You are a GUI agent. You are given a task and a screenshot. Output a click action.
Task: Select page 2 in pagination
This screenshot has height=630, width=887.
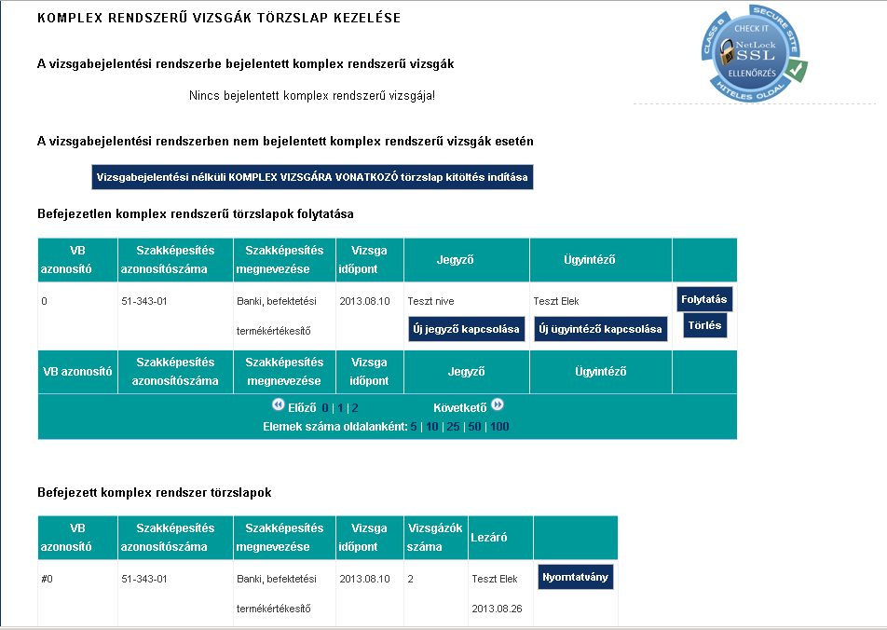[355, 407]
